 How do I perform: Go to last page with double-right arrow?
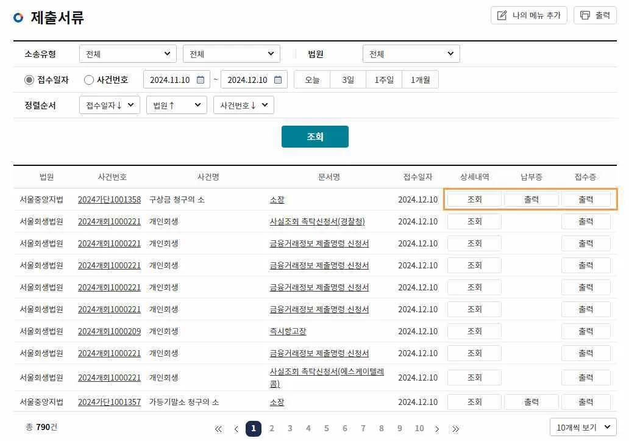coord(455,429)
